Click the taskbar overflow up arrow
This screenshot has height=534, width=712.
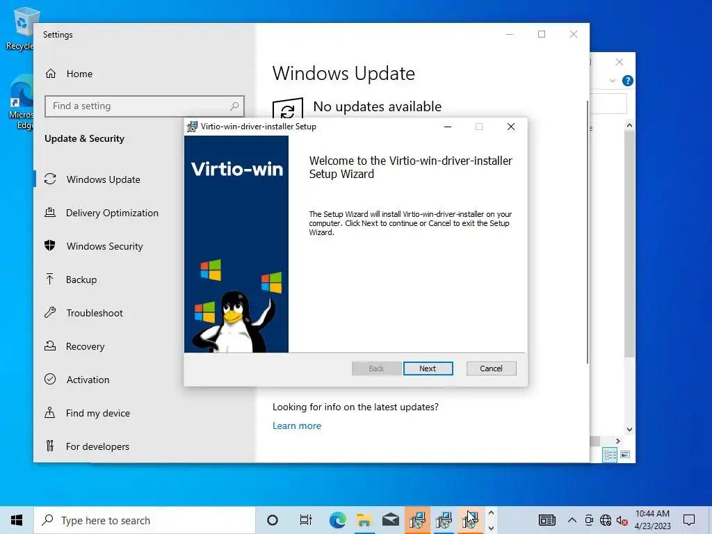pyautogui.click(x=491, y=513)
